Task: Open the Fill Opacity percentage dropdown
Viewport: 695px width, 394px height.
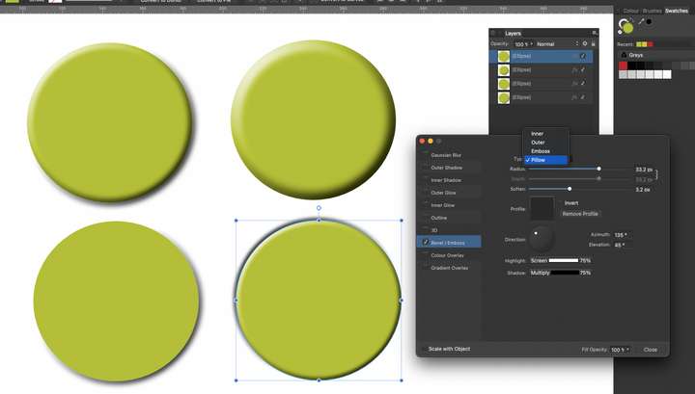Action: pyautogui.click(x=620, y=350)
